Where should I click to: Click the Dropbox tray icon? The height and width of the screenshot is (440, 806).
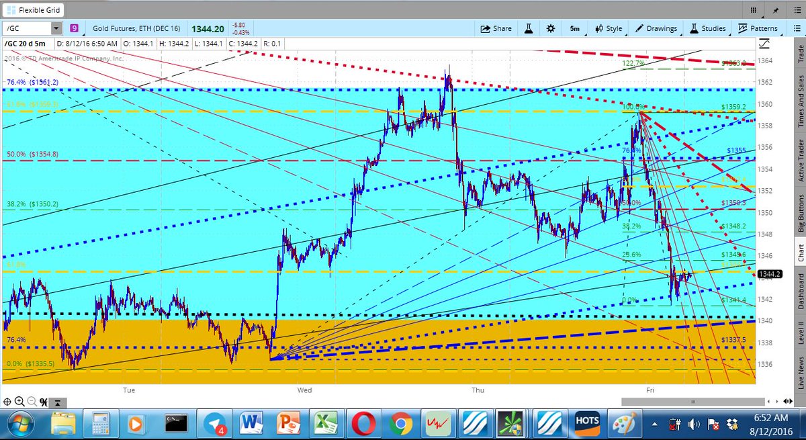pos(733,425)
